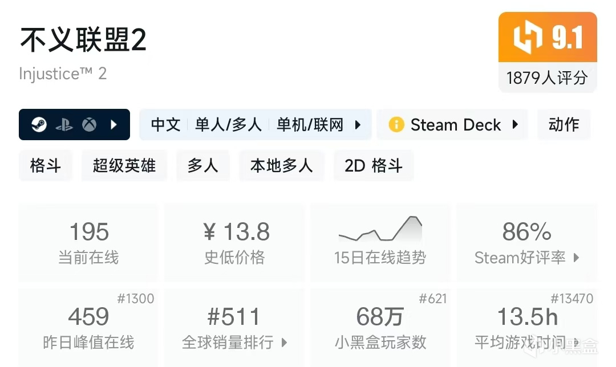Image resolution: width=616 pixels, height=367 pixels.
Task: Expand the language and mode details arrow
Action: click(x=358, y=125)
